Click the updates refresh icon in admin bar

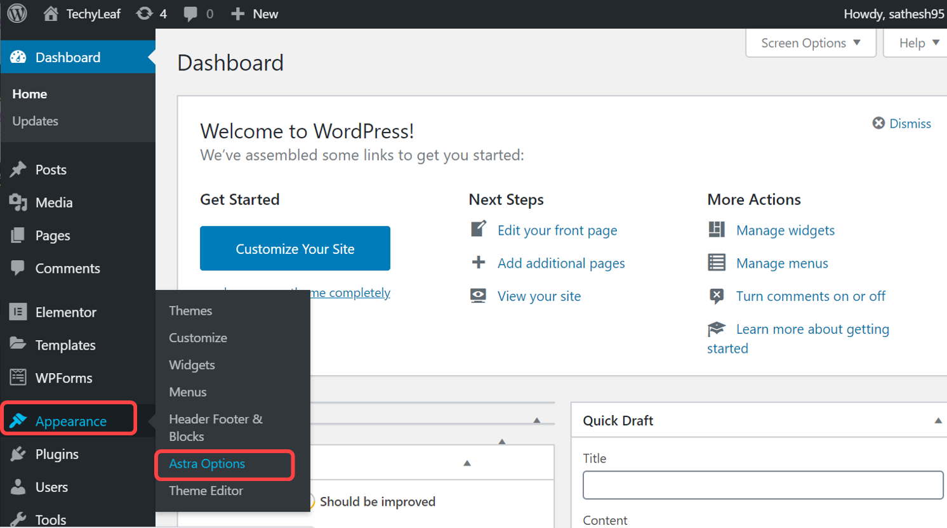point(145,13)
